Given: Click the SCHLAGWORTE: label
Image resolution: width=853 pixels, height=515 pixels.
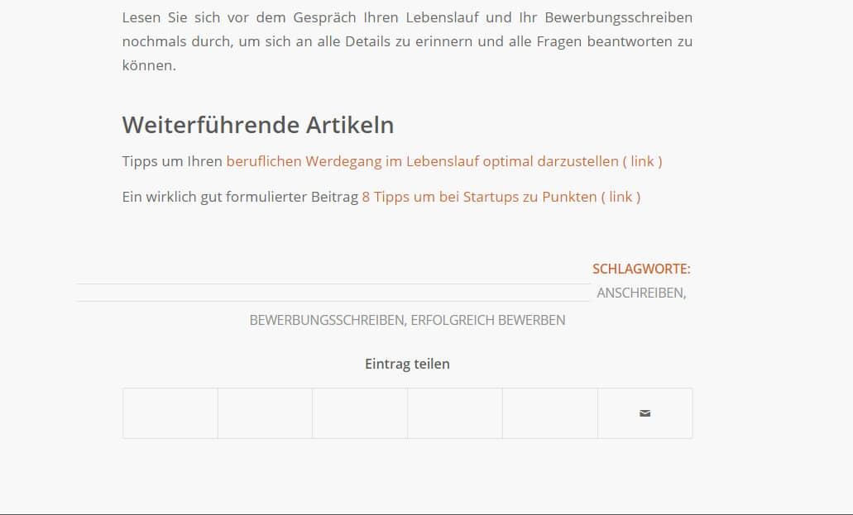Looking at the screenshot, I should point(641,269).
